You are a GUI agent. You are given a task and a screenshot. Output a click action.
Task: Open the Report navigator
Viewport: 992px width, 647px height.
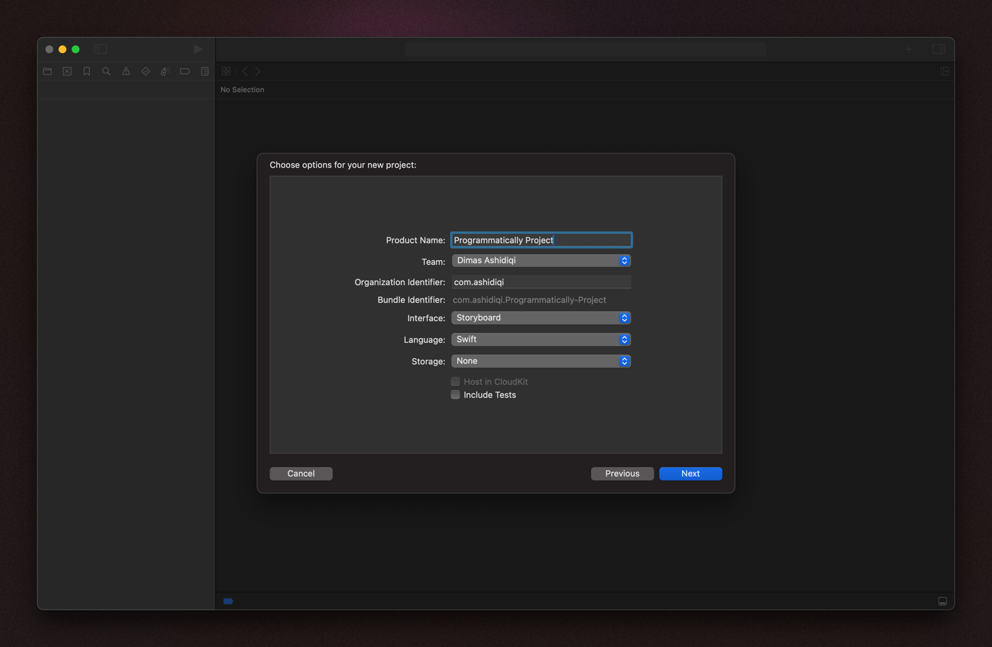204,71
